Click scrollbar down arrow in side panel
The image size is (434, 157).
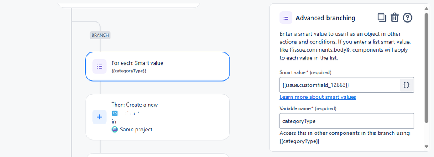pos(427,147)
